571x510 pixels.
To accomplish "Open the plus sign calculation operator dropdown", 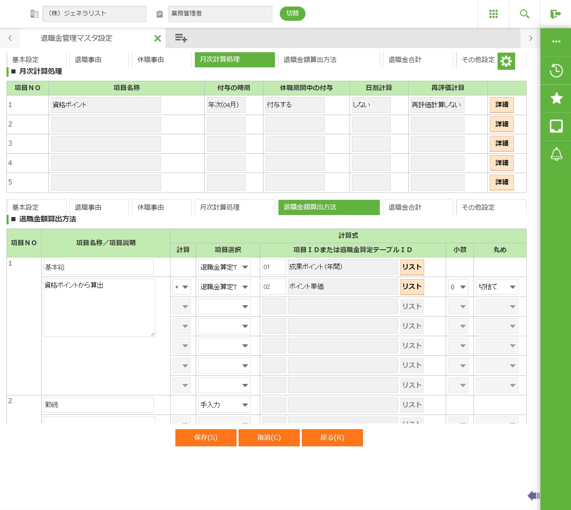I will coord(181,287).
